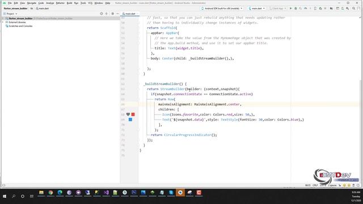Open Microsoft Edge from the taskbar
The height and width of the screenshot is (204, 363).
tap(60, 193)
